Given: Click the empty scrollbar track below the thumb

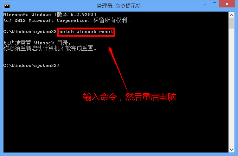Looking at the screenshot, I should (x=231, y=88).
